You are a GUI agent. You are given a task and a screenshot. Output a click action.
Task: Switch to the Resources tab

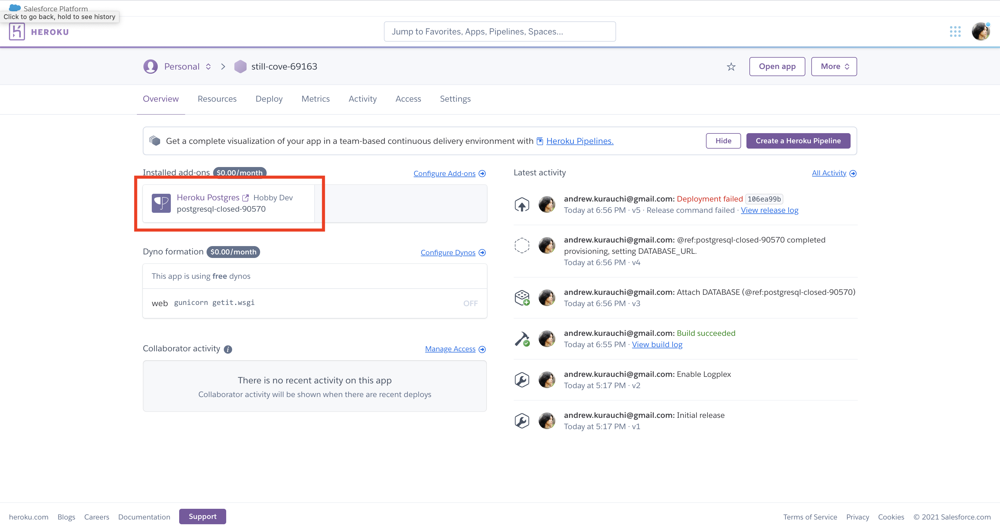(x=217, y=99)
